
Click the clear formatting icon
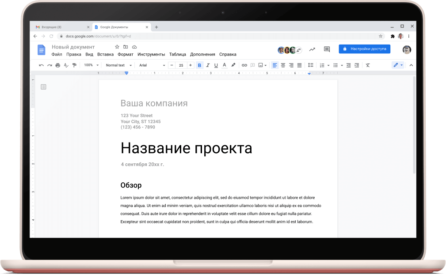click(x=367, y=65)
